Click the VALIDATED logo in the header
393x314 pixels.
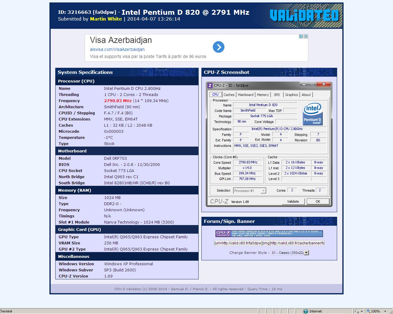pyautogui.click(x=304, y=15)
